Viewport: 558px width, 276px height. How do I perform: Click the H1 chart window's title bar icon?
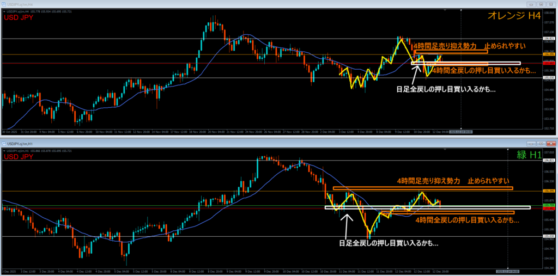pyautogui.click(x=4, y=143)
